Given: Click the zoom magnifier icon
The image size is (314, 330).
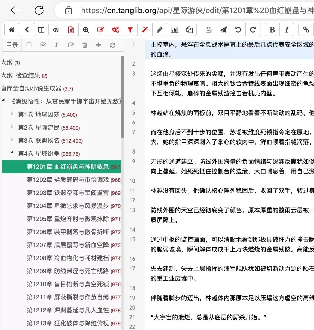Looking at the screenshot, I should (x=86, y=29).
